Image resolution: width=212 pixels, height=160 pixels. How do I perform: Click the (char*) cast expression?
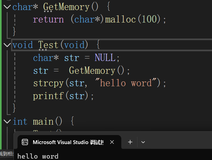(x=87, y=19)
